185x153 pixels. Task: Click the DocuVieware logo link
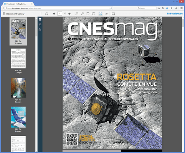tap(175, 14)
